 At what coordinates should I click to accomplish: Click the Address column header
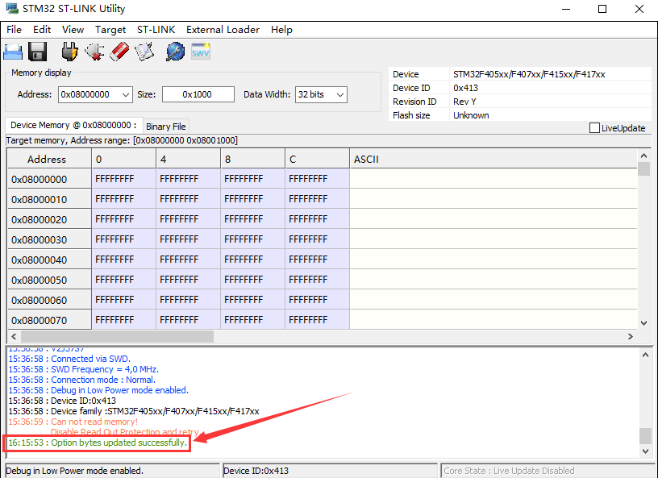49,159
